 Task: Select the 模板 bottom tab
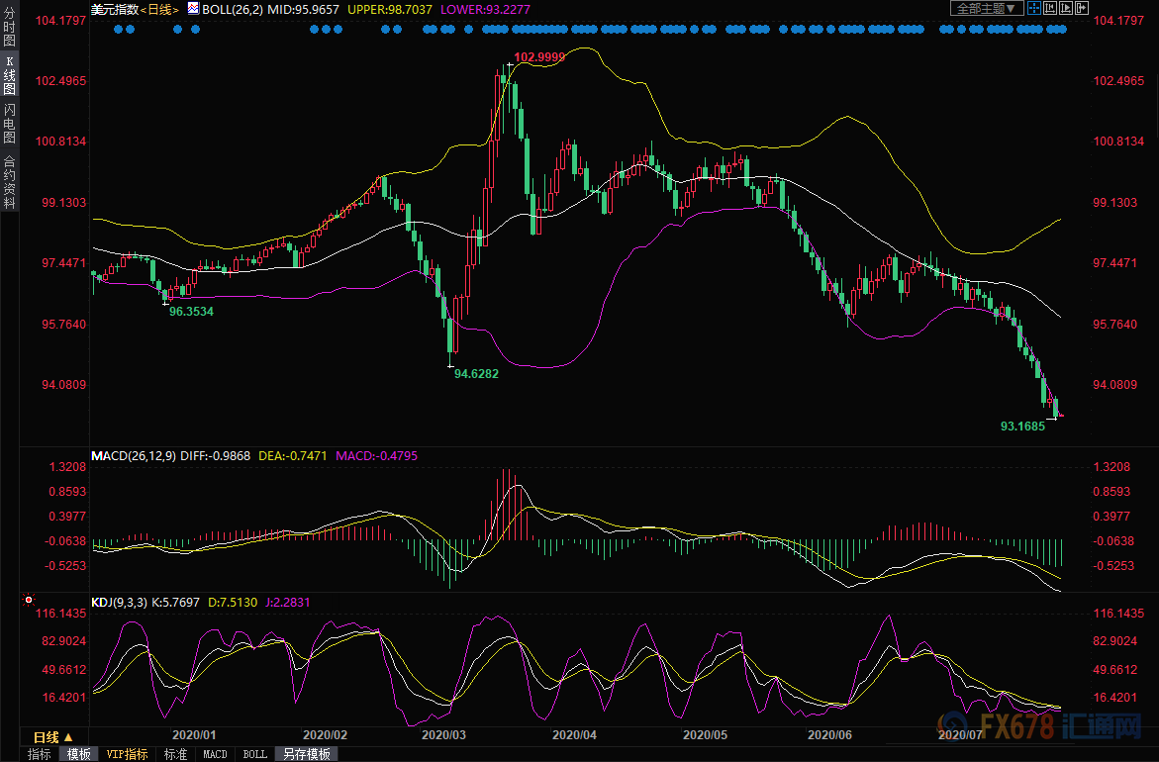pos(79,754)
